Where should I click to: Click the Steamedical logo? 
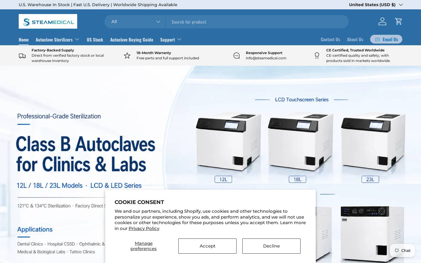48,21
